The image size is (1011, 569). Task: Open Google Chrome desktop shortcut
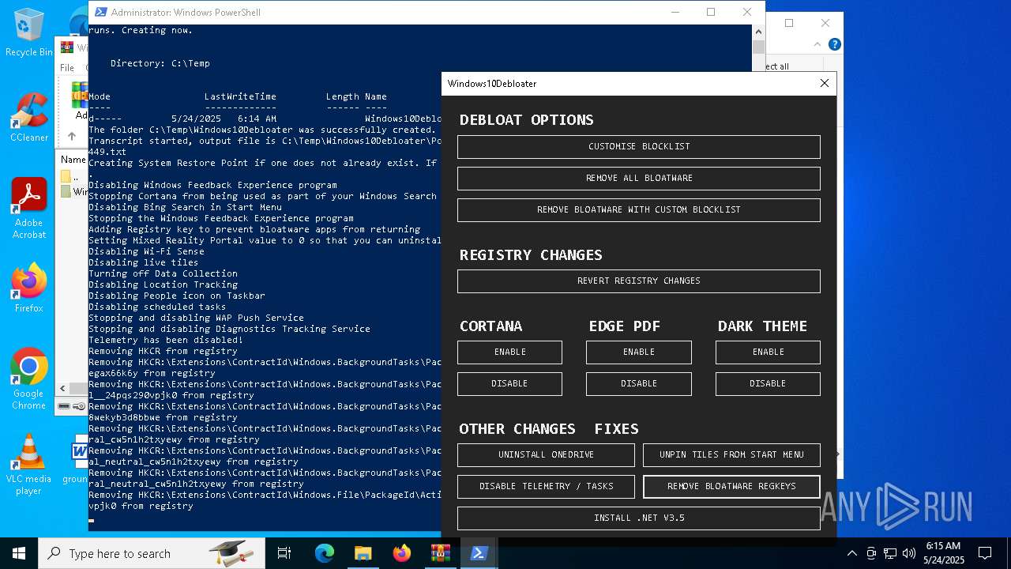tap(28, 379)
